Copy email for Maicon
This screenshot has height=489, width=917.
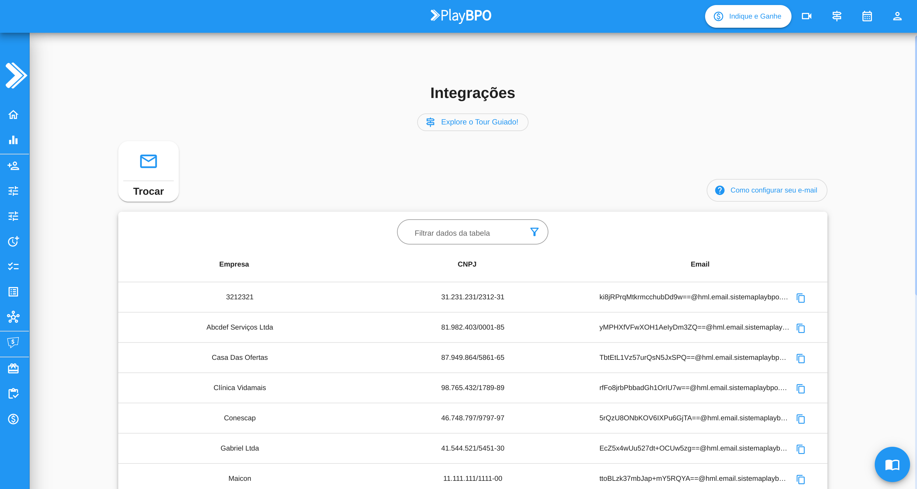(801, 480)
